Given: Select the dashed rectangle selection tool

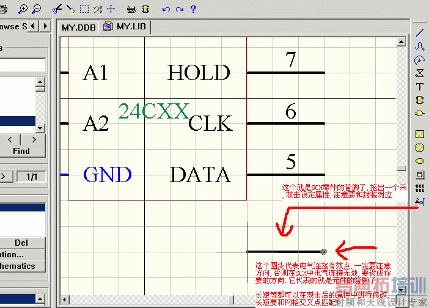Looking at the screenshot, I should click(x=84, y=9).
